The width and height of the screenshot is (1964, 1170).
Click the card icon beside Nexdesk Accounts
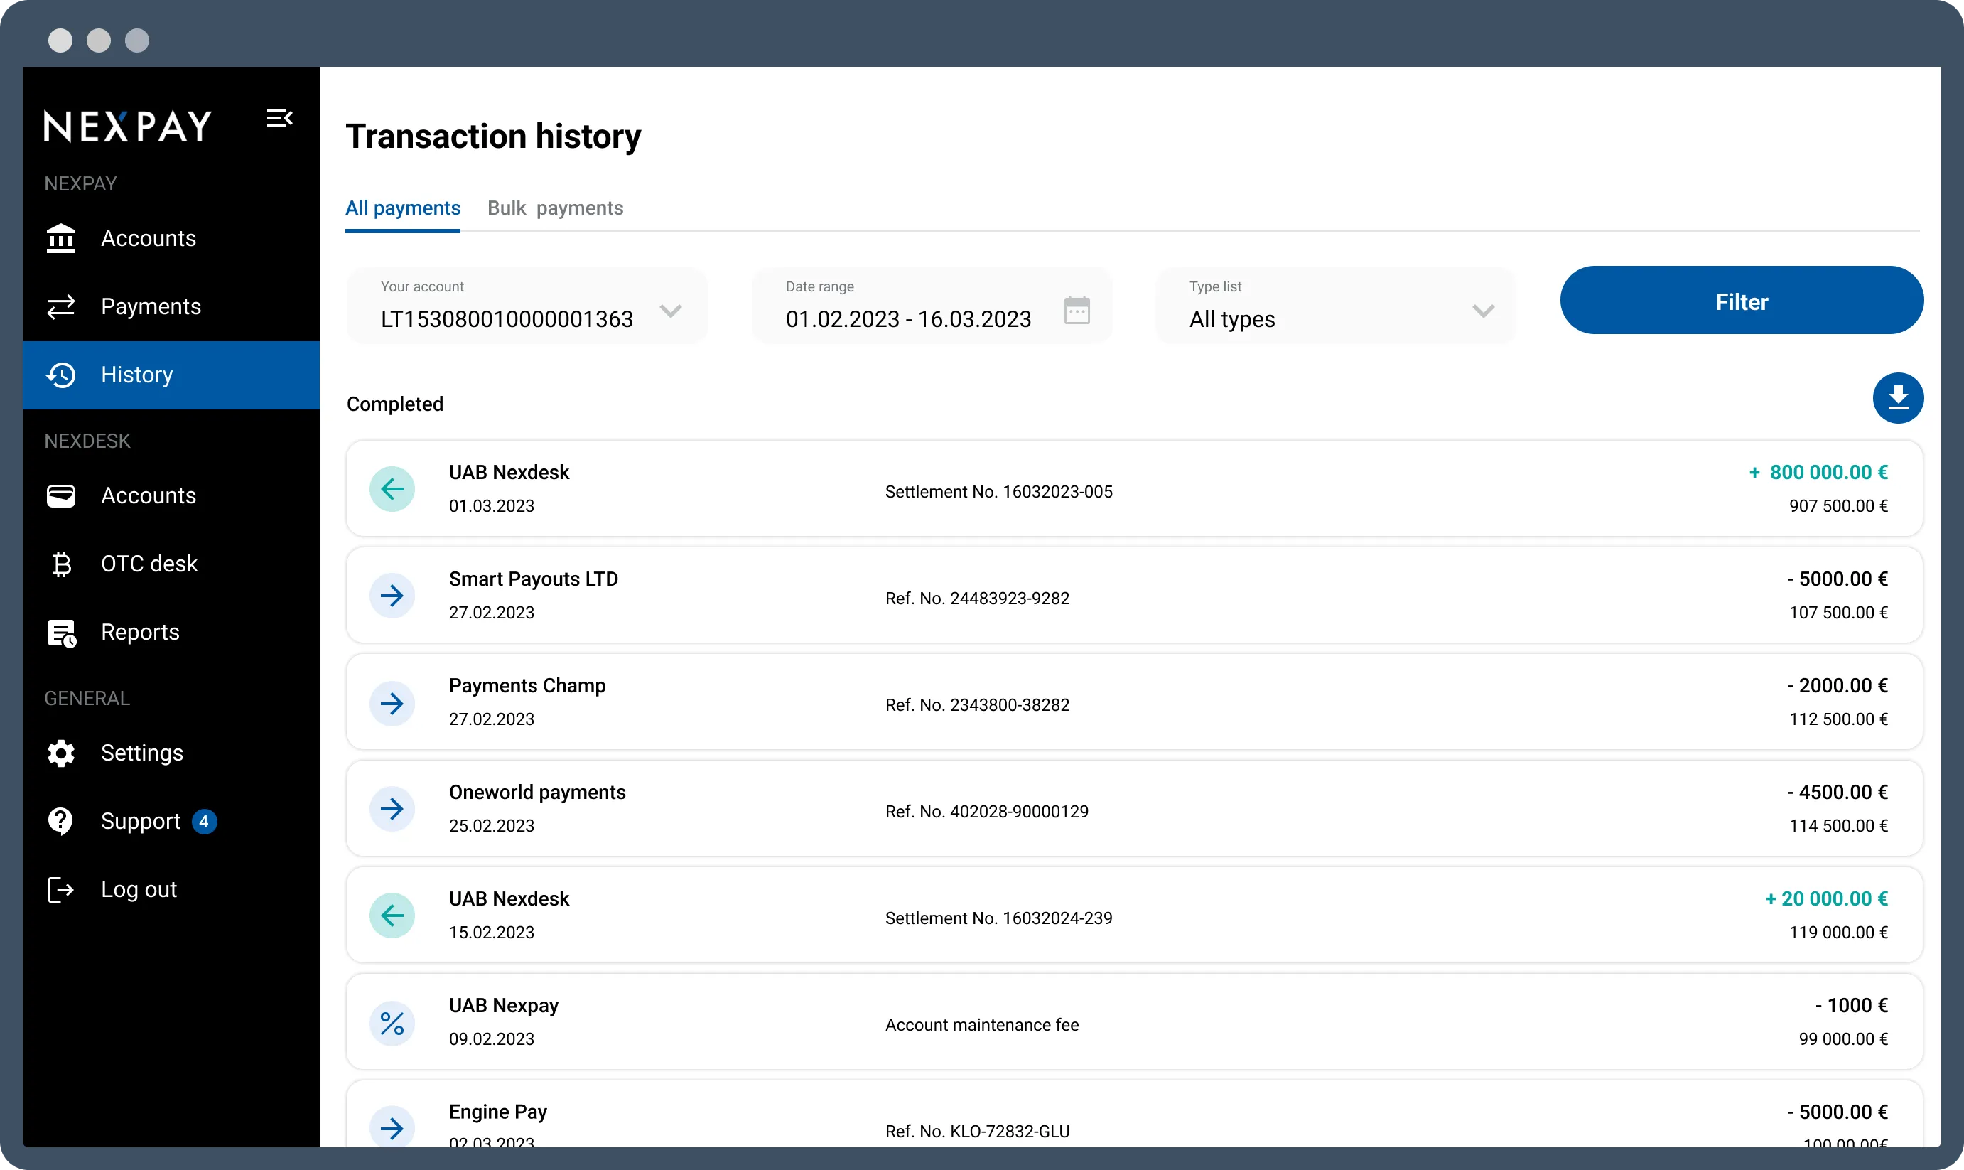[x=60, y=495]
